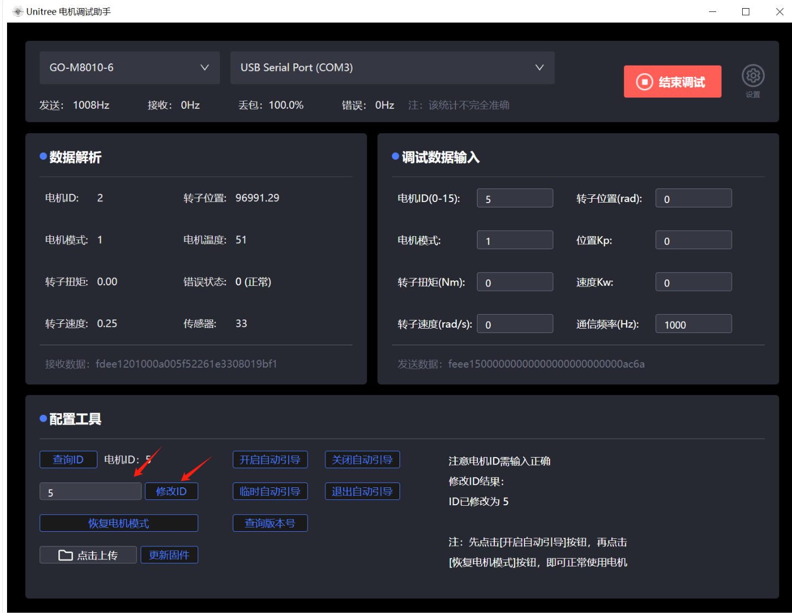Click the 转子扭矩(Nm) input field
The height and width of the screenshot is (613, 792).
click(514, 282)
